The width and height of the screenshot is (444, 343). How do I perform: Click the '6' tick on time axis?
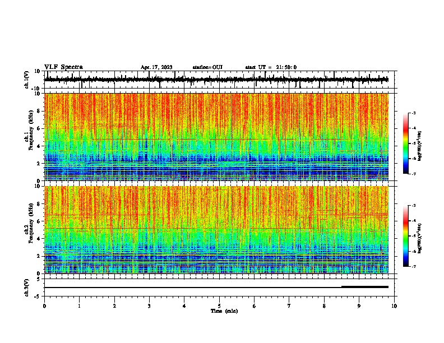point(255,306)
